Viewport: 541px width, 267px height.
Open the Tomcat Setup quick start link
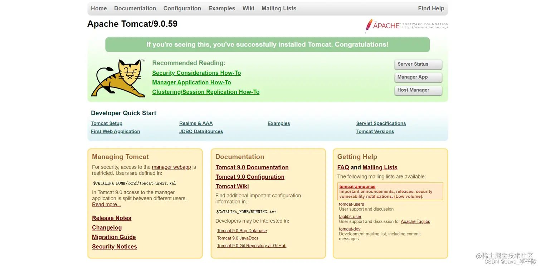pos(107,124)
